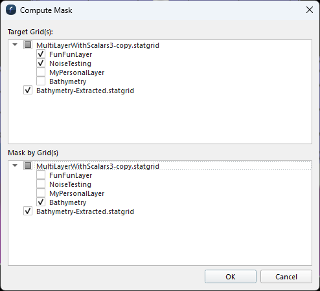The image size is (320, 291).
Task: Click the Compute Mask app icon
Action: point(11,10)
